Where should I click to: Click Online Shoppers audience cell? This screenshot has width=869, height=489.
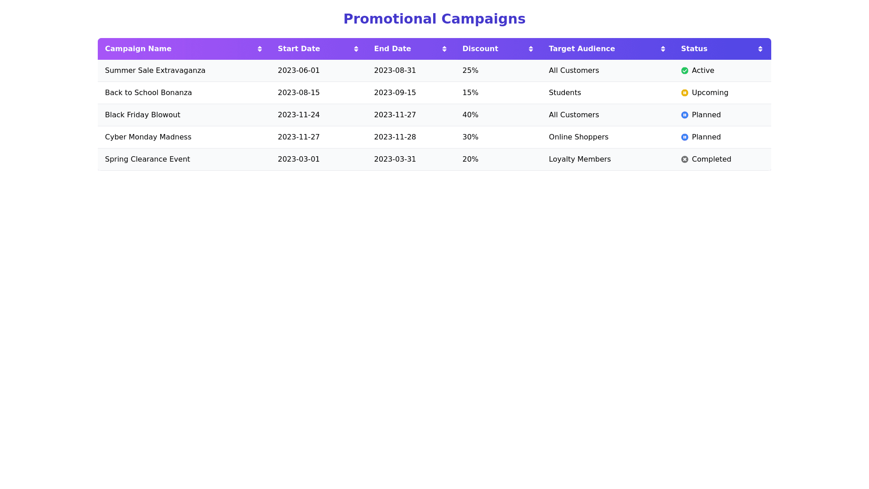[578, 137]
